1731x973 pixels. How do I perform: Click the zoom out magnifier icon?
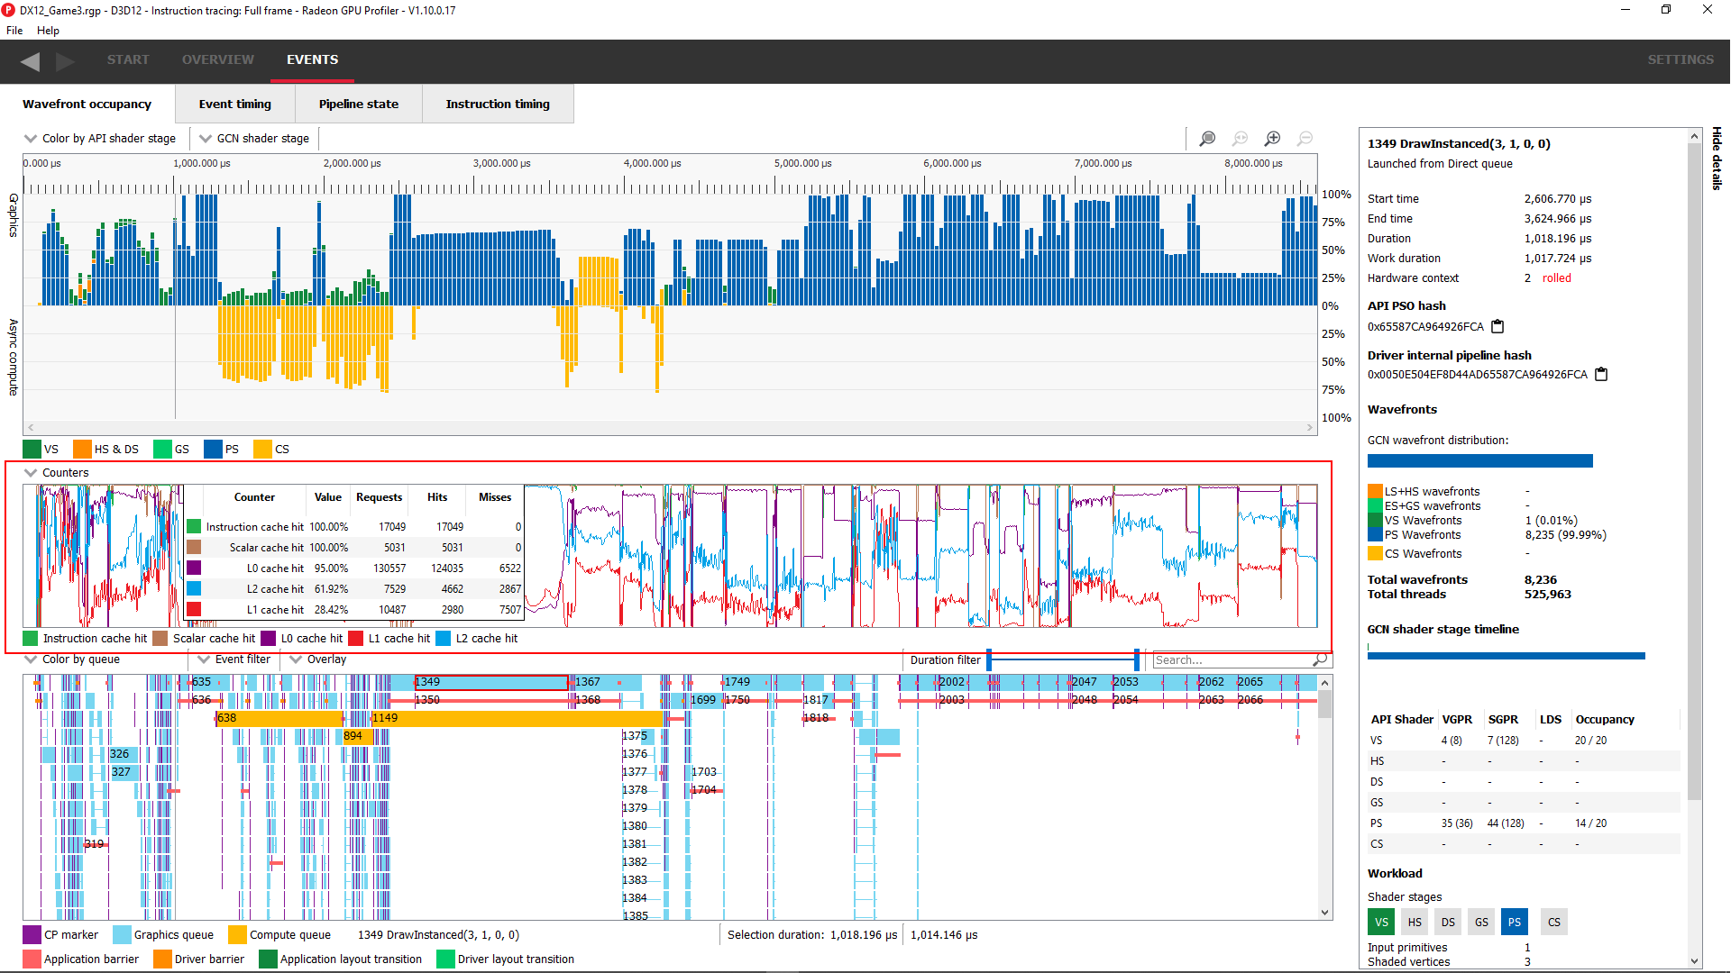coord(1305,139)
